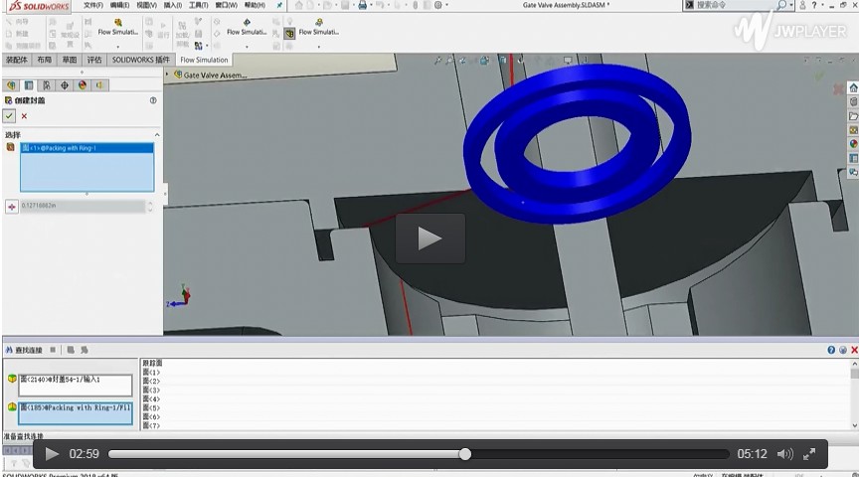Image resolution: width=859 pixels, height=477 pixels.
Task: Click the 查找连接 button in bottom panel
Action: (x=25, y=350)
